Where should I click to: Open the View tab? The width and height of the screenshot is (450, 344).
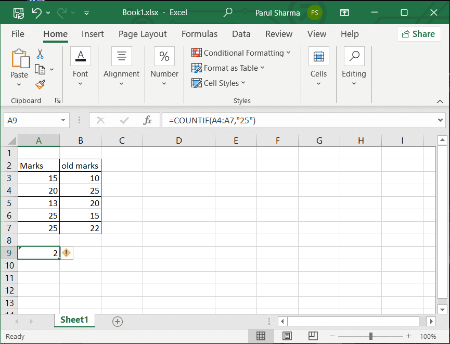(317, 34)
